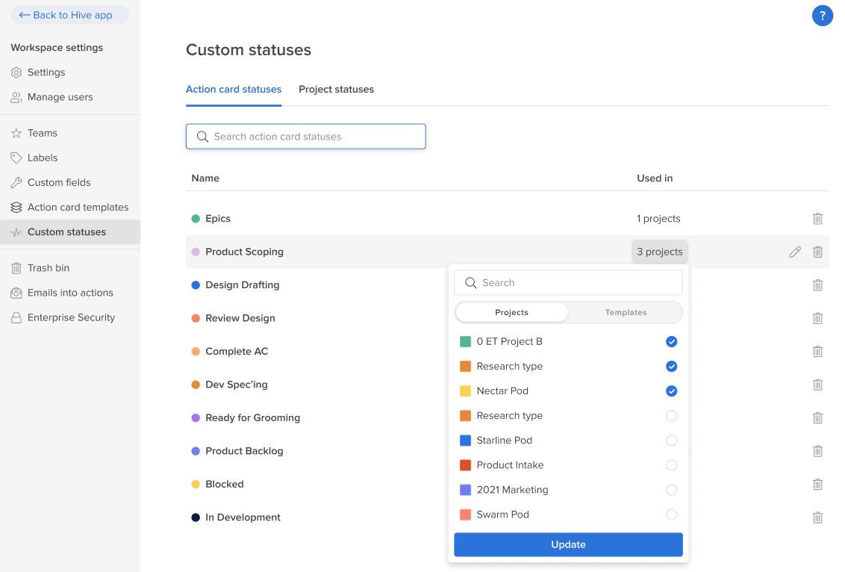Click the purple color dot for Ready for Grooming
The width and height of the screenshot is (845, 572).
pos(196,418)
